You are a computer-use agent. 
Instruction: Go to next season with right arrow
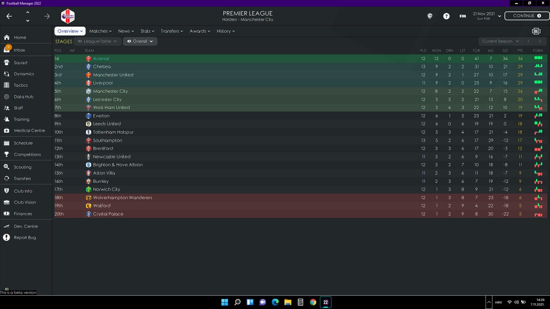point(540,41)
